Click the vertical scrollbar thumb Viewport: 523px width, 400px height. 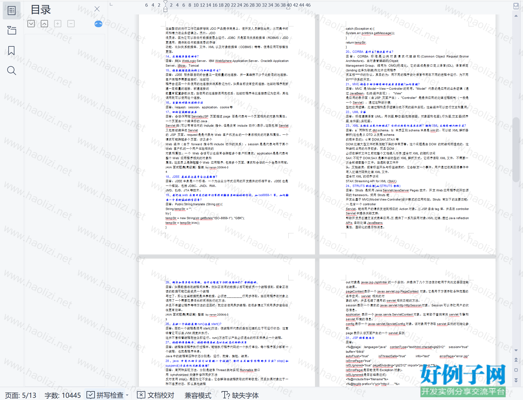coord(516,150)
